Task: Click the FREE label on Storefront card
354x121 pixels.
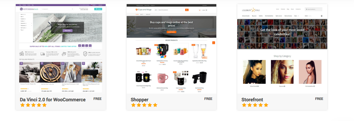Action: click(x=319, y=99)
